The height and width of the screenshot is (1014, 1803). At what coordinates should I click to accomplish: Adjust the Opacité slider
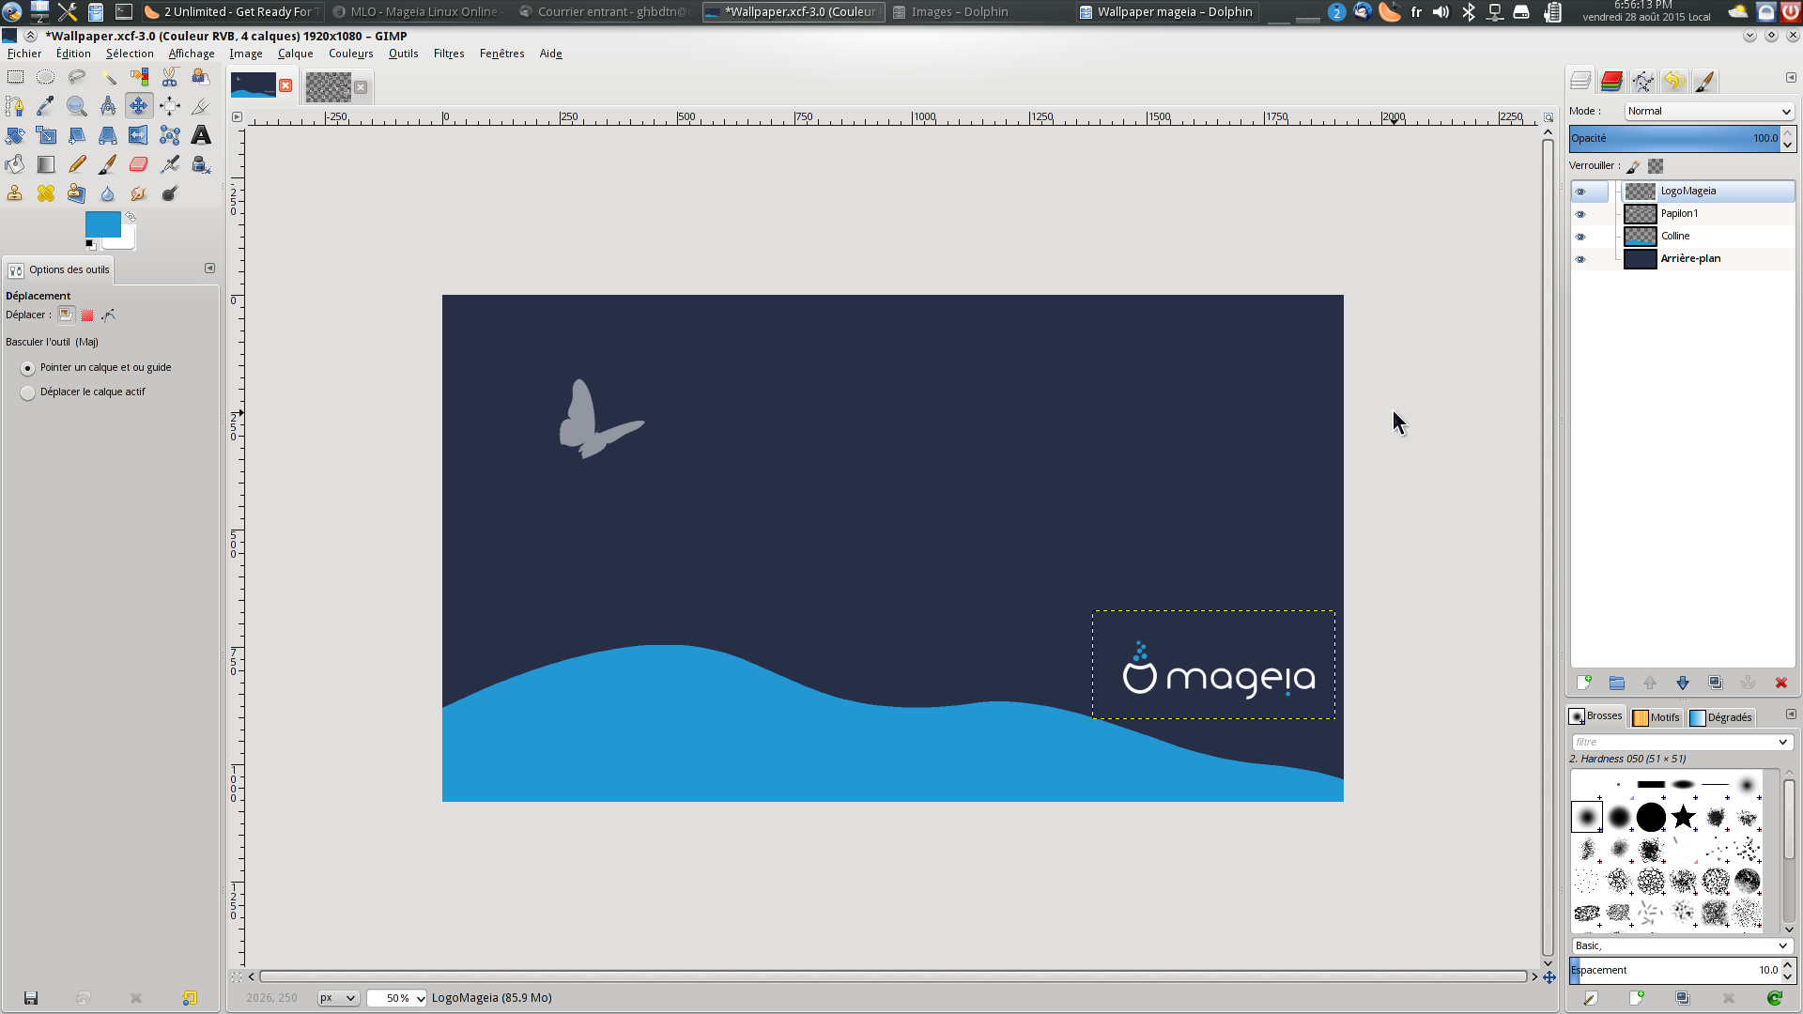pyautogui.click(x=1675, y=138)
